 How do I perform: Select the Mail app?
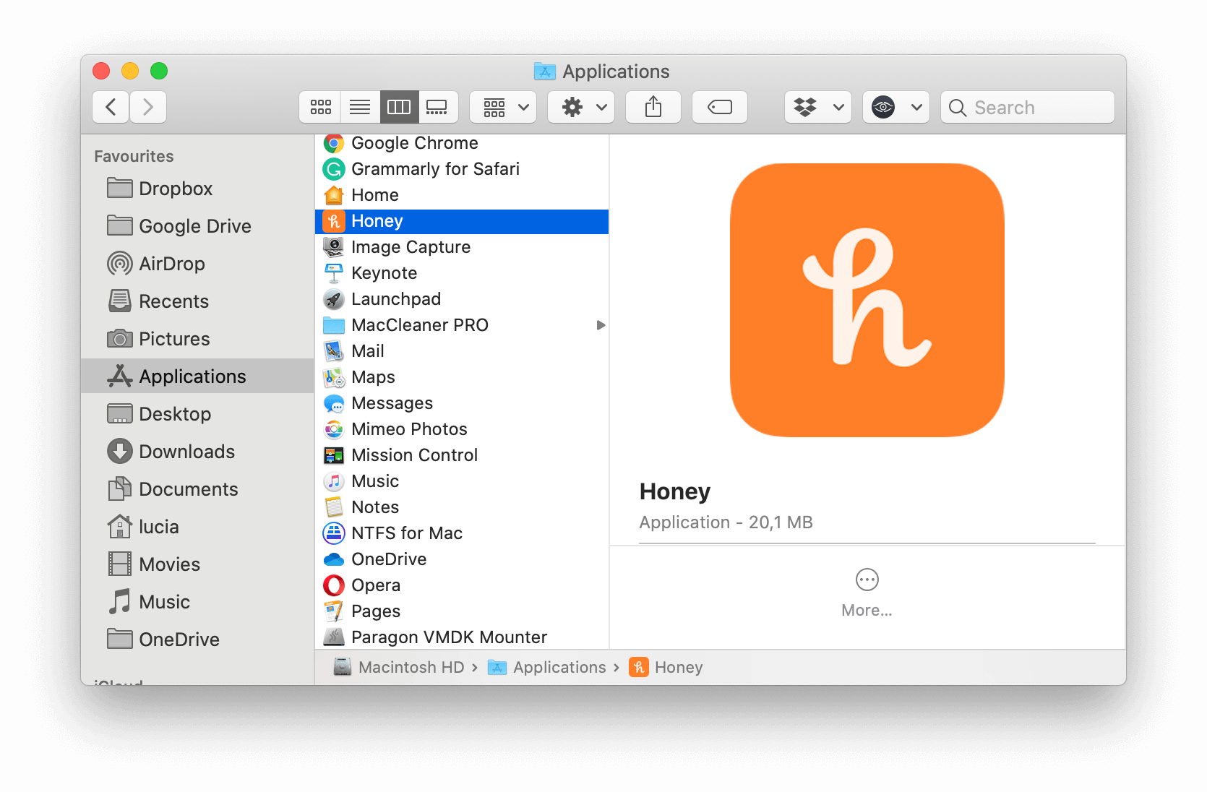[x=462, y=351]
